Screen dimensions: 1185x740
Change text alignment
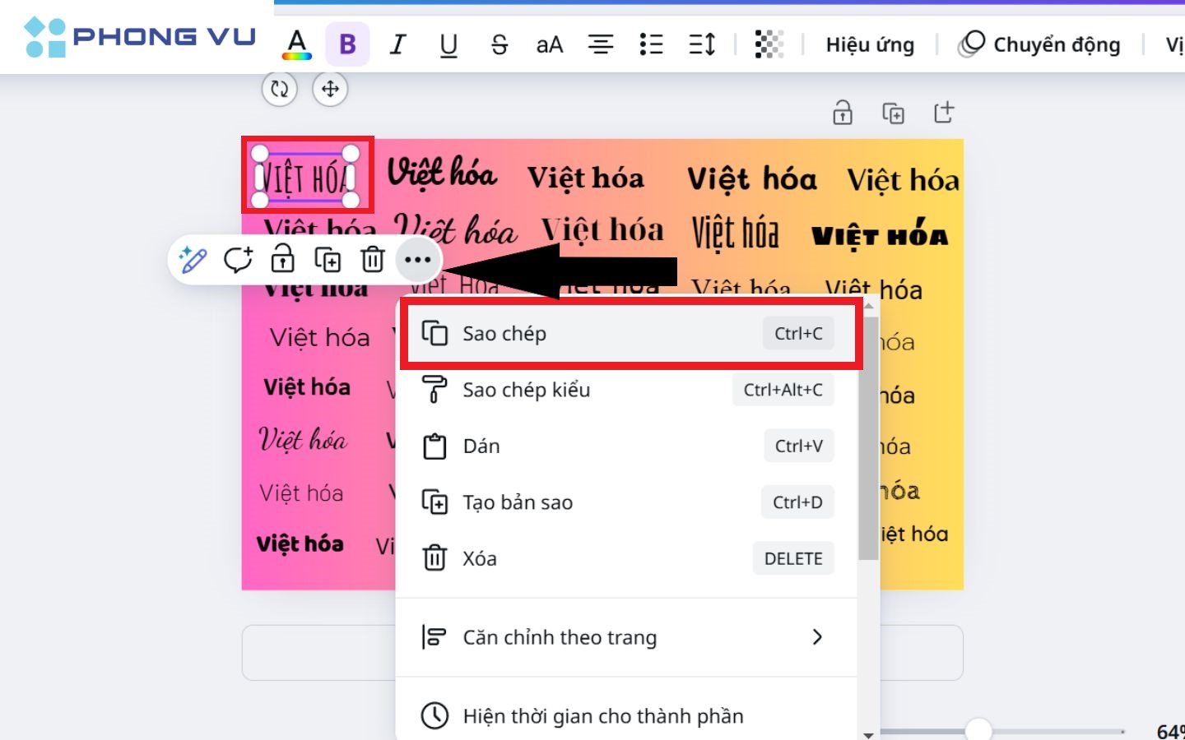pyautogui.click(x=601, y=44)
